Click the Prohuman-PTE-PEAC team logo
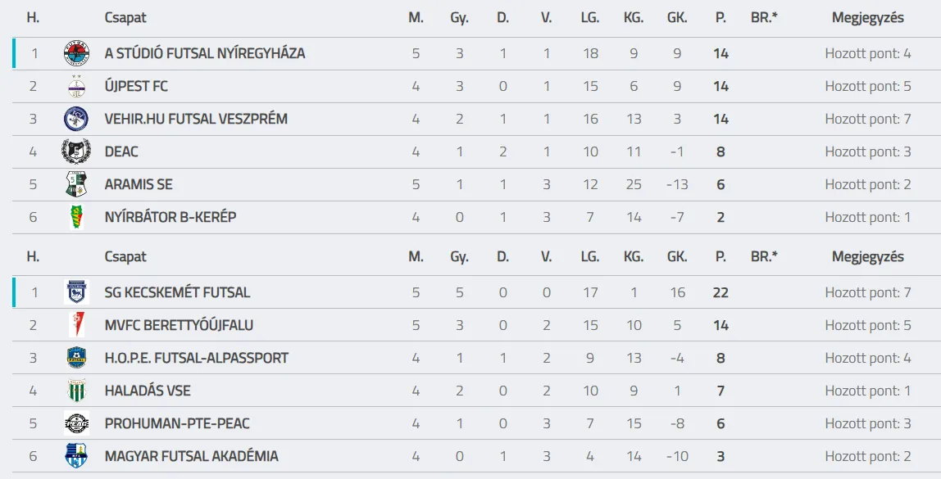Image resolution: width=941 pixels, height=479 pixels. [x=76, y=424]
